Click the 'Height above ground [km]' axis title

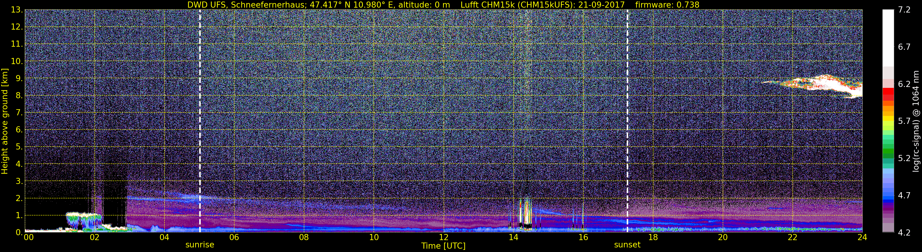click(x=5, y=121)
